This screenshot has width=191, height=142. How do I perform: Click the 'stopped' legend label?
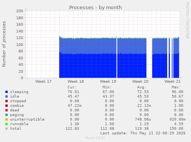tap(18, 101)
